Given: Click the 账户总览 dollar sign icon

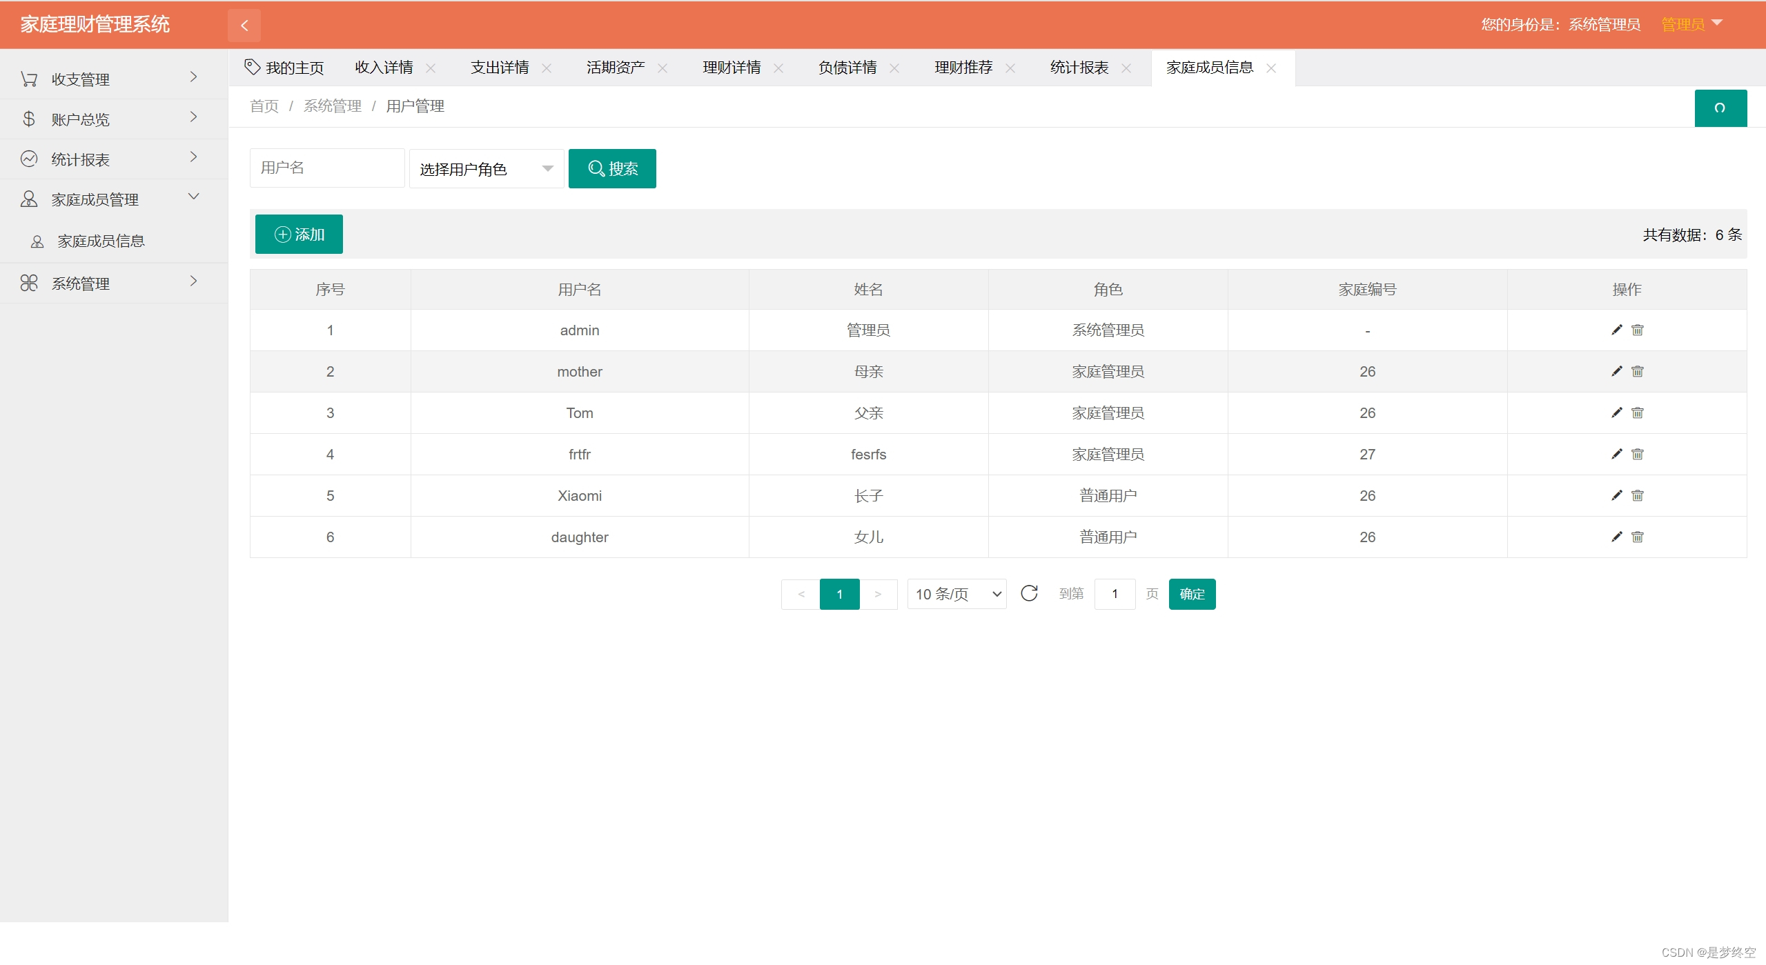Looking at the screenshot, I should [x=29, y=118].
